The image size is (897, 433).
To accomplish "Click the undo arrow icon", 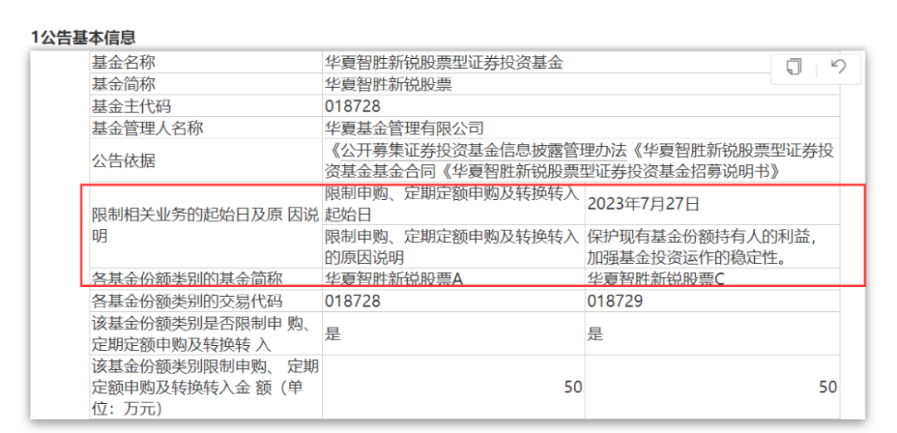I will coord(838,67).
